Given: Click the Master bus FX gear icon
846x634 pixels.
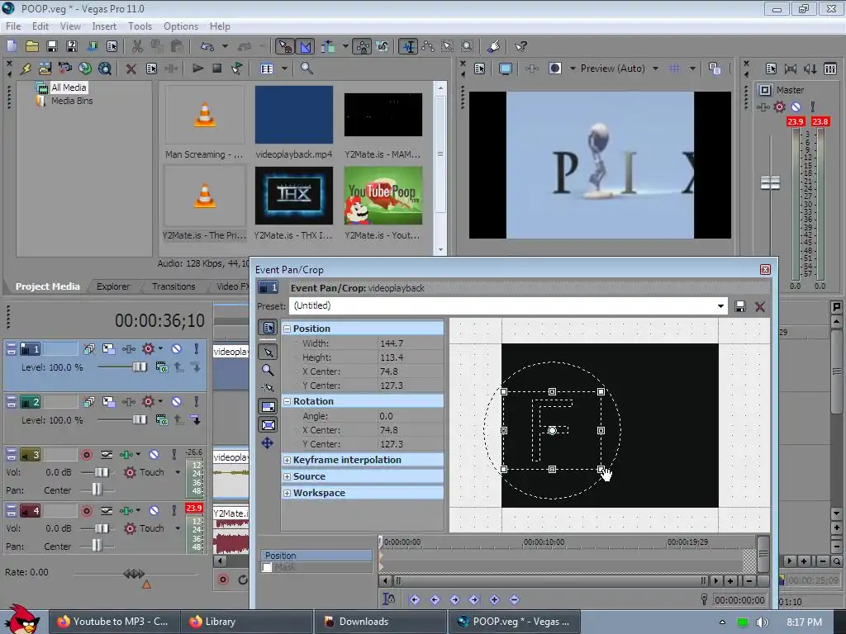Looking at the screenshot, I should click(x=780, y=106).
